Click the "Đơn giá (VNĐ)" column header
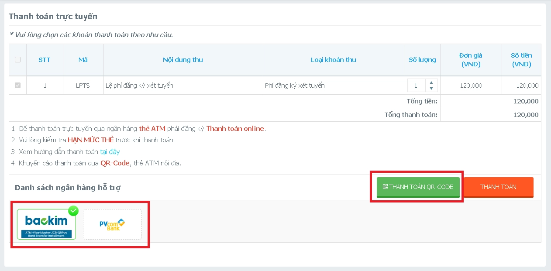551x271 pixels. (x=471, y=60)
